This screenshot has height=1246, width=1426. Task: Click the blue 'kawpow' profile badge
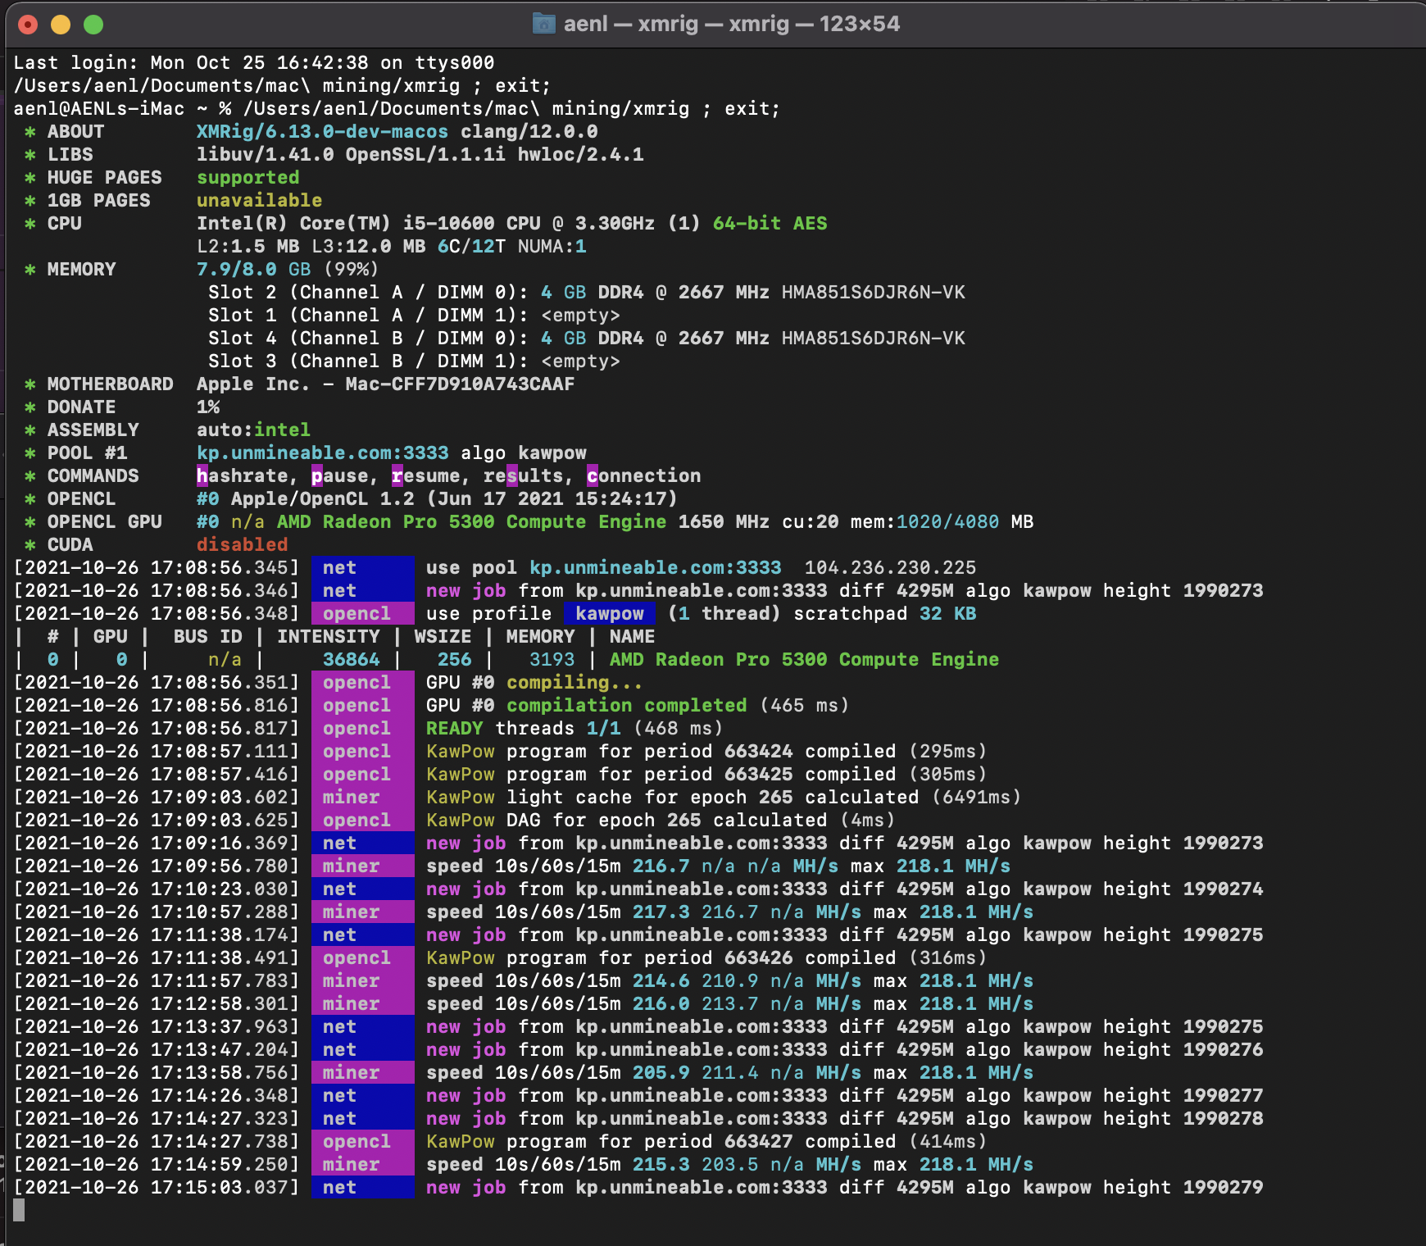coord(609,613)
